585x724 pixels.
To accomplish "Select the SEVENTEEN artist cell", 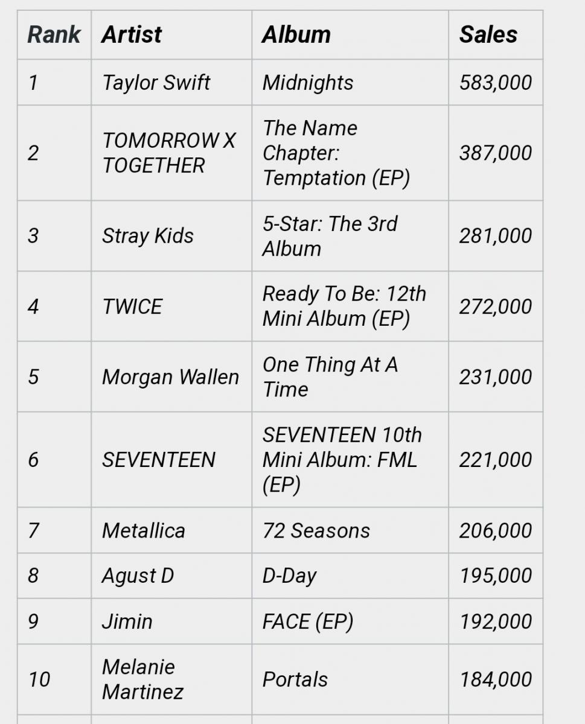I will [171, 460].
